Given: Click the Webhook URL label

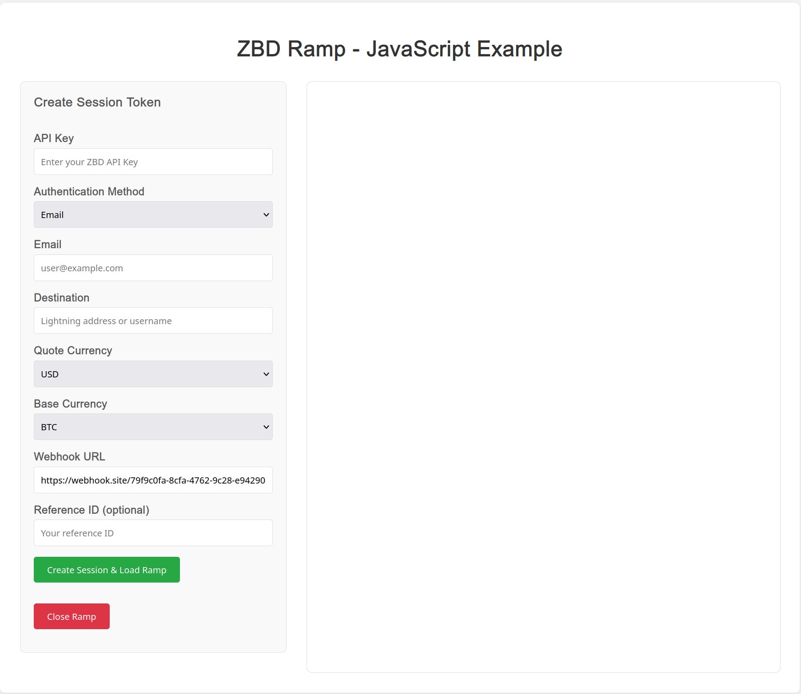Looking at the screenshot, I should coord(69,456).
